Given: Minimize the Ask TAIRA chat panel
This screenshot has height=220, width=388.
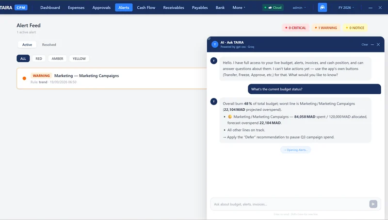Looking at the screenshot, I should click(x=372, y=45).
